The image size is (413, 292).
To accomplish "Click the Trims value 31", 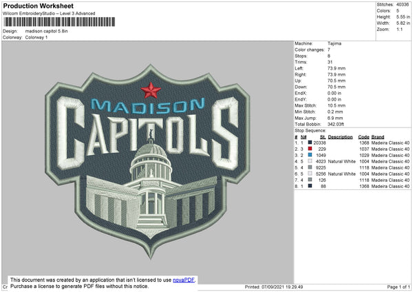I will 330,62.
